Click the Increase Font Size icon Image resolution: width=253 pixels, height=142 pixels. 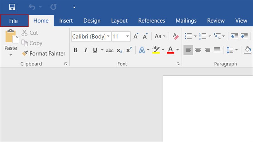[x=136, y=36]
